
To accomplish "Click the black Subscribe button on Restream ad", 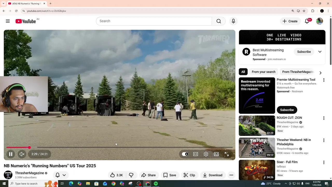I will pos(287,110).
